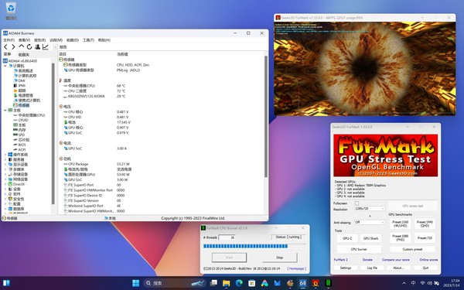Run the Preset:1080 (FHD) benchmark
This screenshot has height=290, width=464.
point(400,238)
